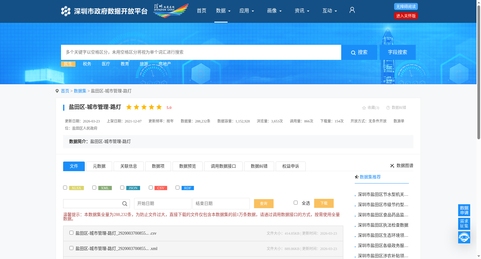Click the XML format badge
The height and width of the screenshot is (259, 481).
(x=105, y=188)
